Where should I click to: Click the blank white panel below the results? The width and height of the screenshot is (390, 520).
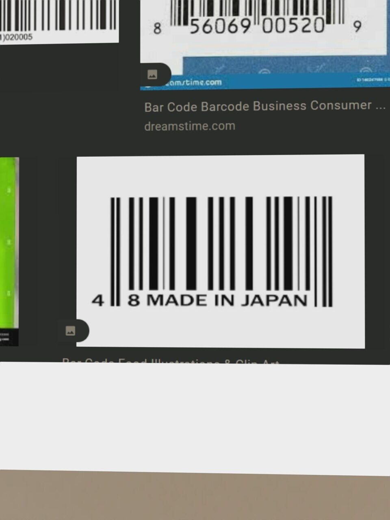[195, 414]
